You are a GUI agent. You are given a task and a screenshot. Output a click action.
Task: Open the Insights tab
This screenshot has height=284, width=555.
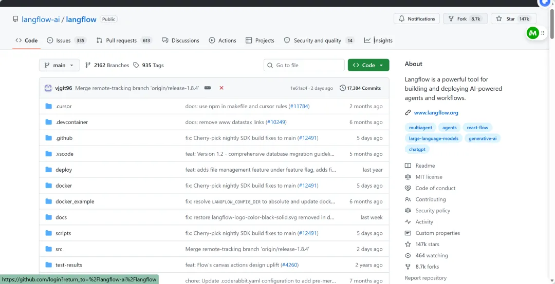[x=378, y=40]
